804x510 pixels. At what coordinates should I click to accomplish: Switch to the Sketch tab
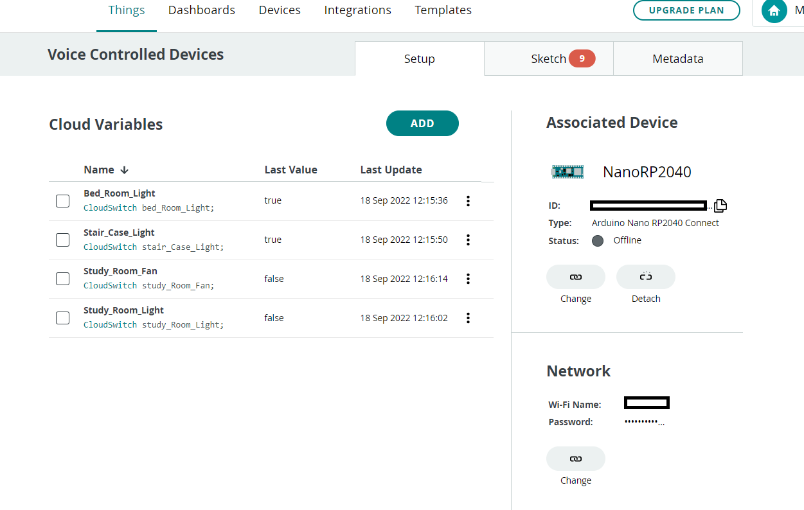549,58
